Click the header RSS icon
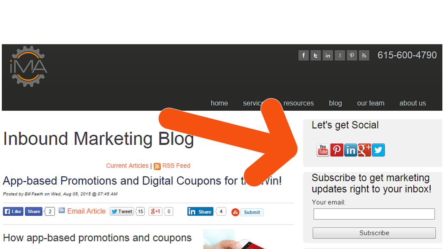The height and width of the screenshot is (249, 444). pyautogui.click(x=364, y=55)
